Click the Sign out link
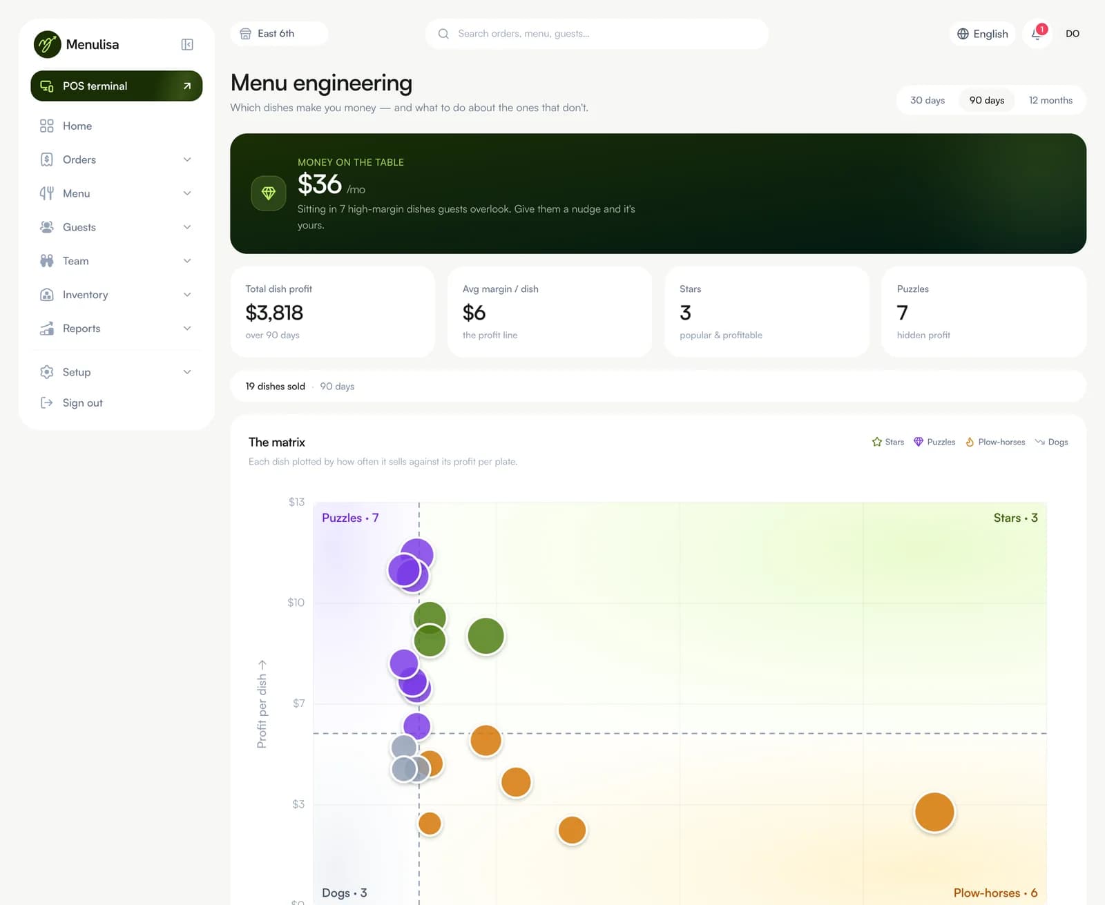The width and height of the screenshot is (1105, 905). pyautogui.click(x=116, y=402)
